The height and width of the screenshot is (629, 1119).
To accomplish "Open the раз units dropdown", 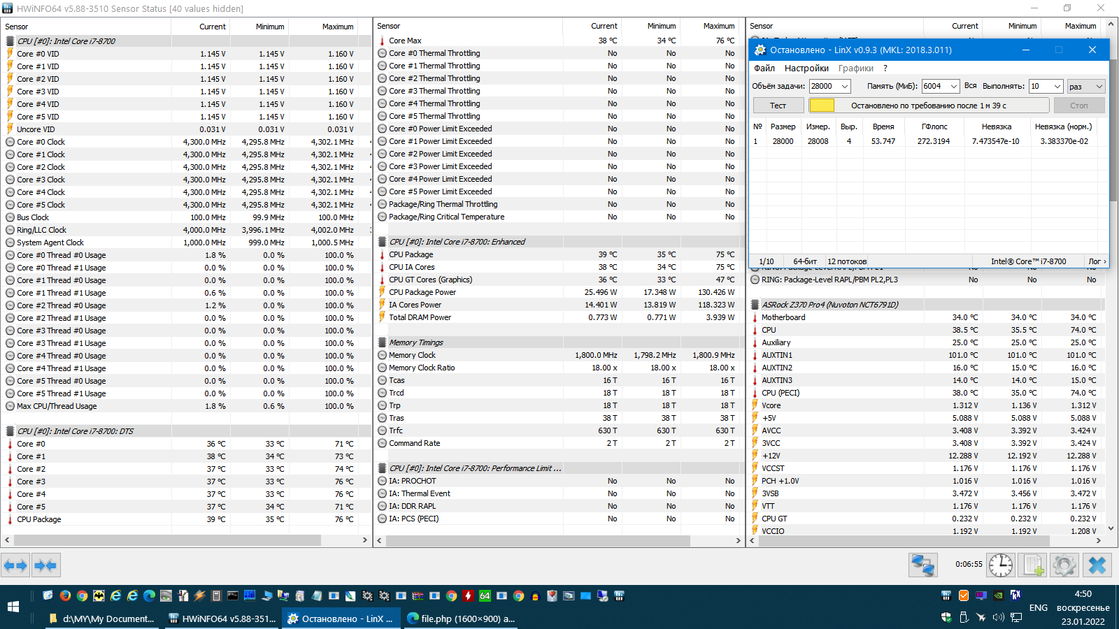I will coord(1085,86).
